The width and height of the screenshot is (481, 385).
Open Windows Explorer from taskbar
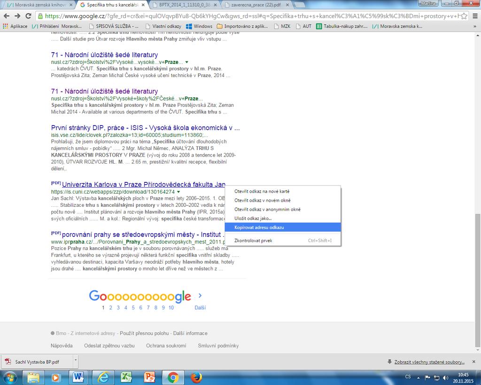33,377
